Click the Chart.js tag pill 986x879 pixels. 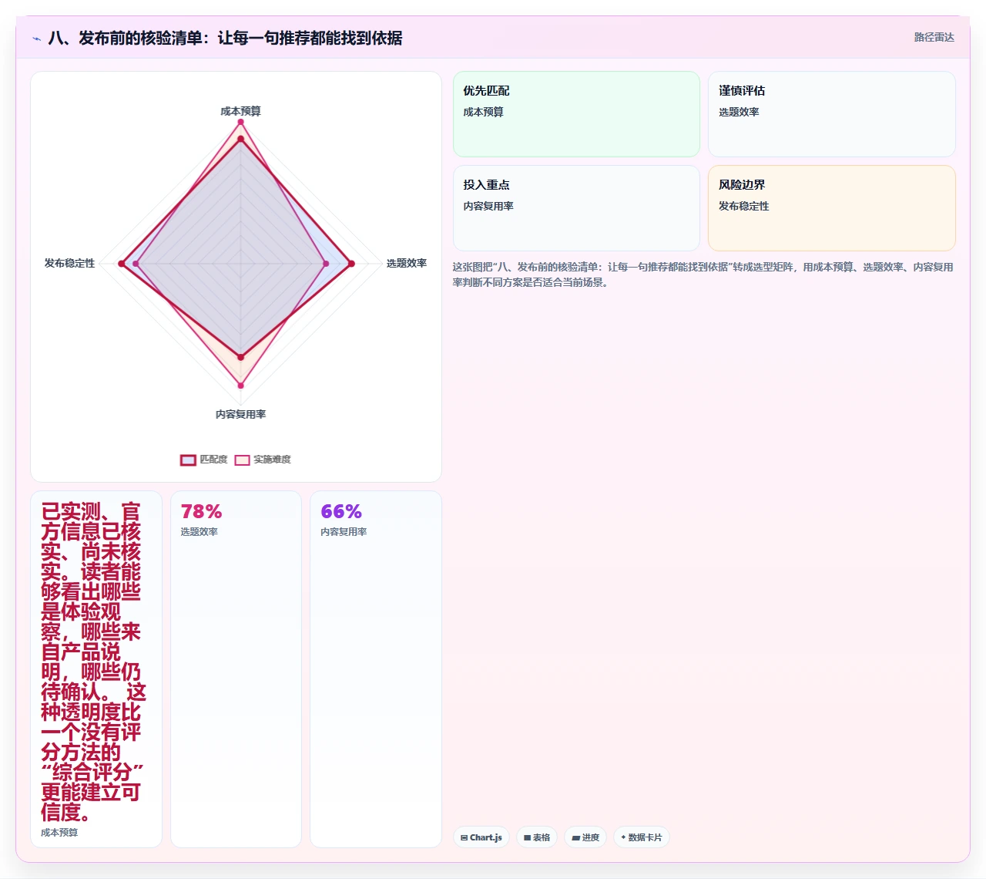[x=481, y=837]
